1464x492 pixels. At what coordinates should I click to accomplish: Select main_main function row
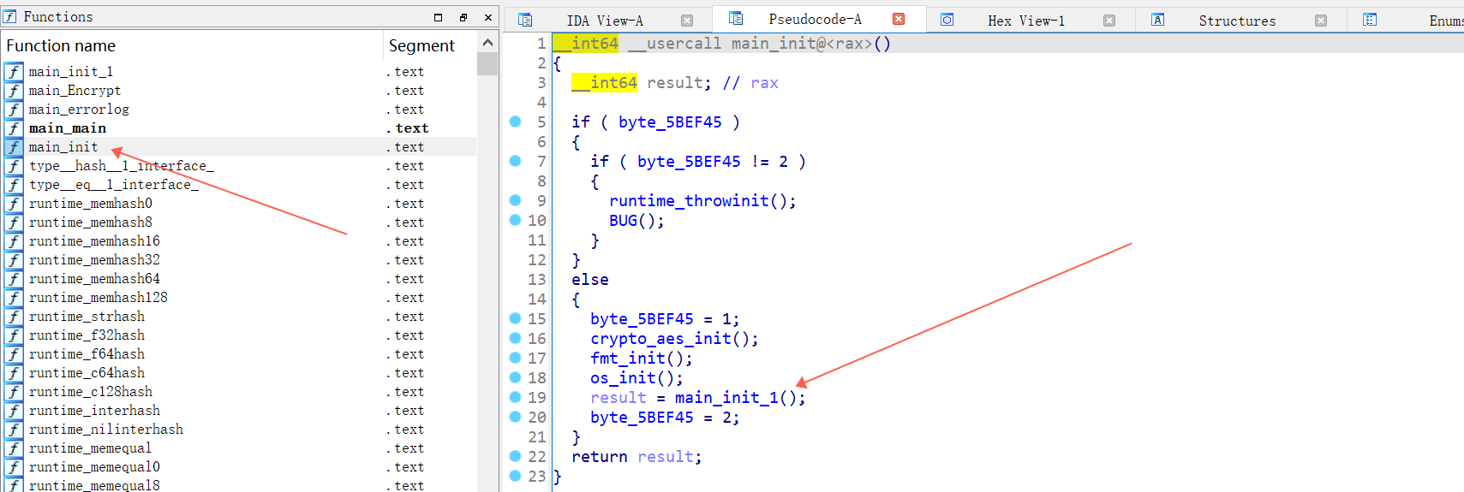click(239, 128)
